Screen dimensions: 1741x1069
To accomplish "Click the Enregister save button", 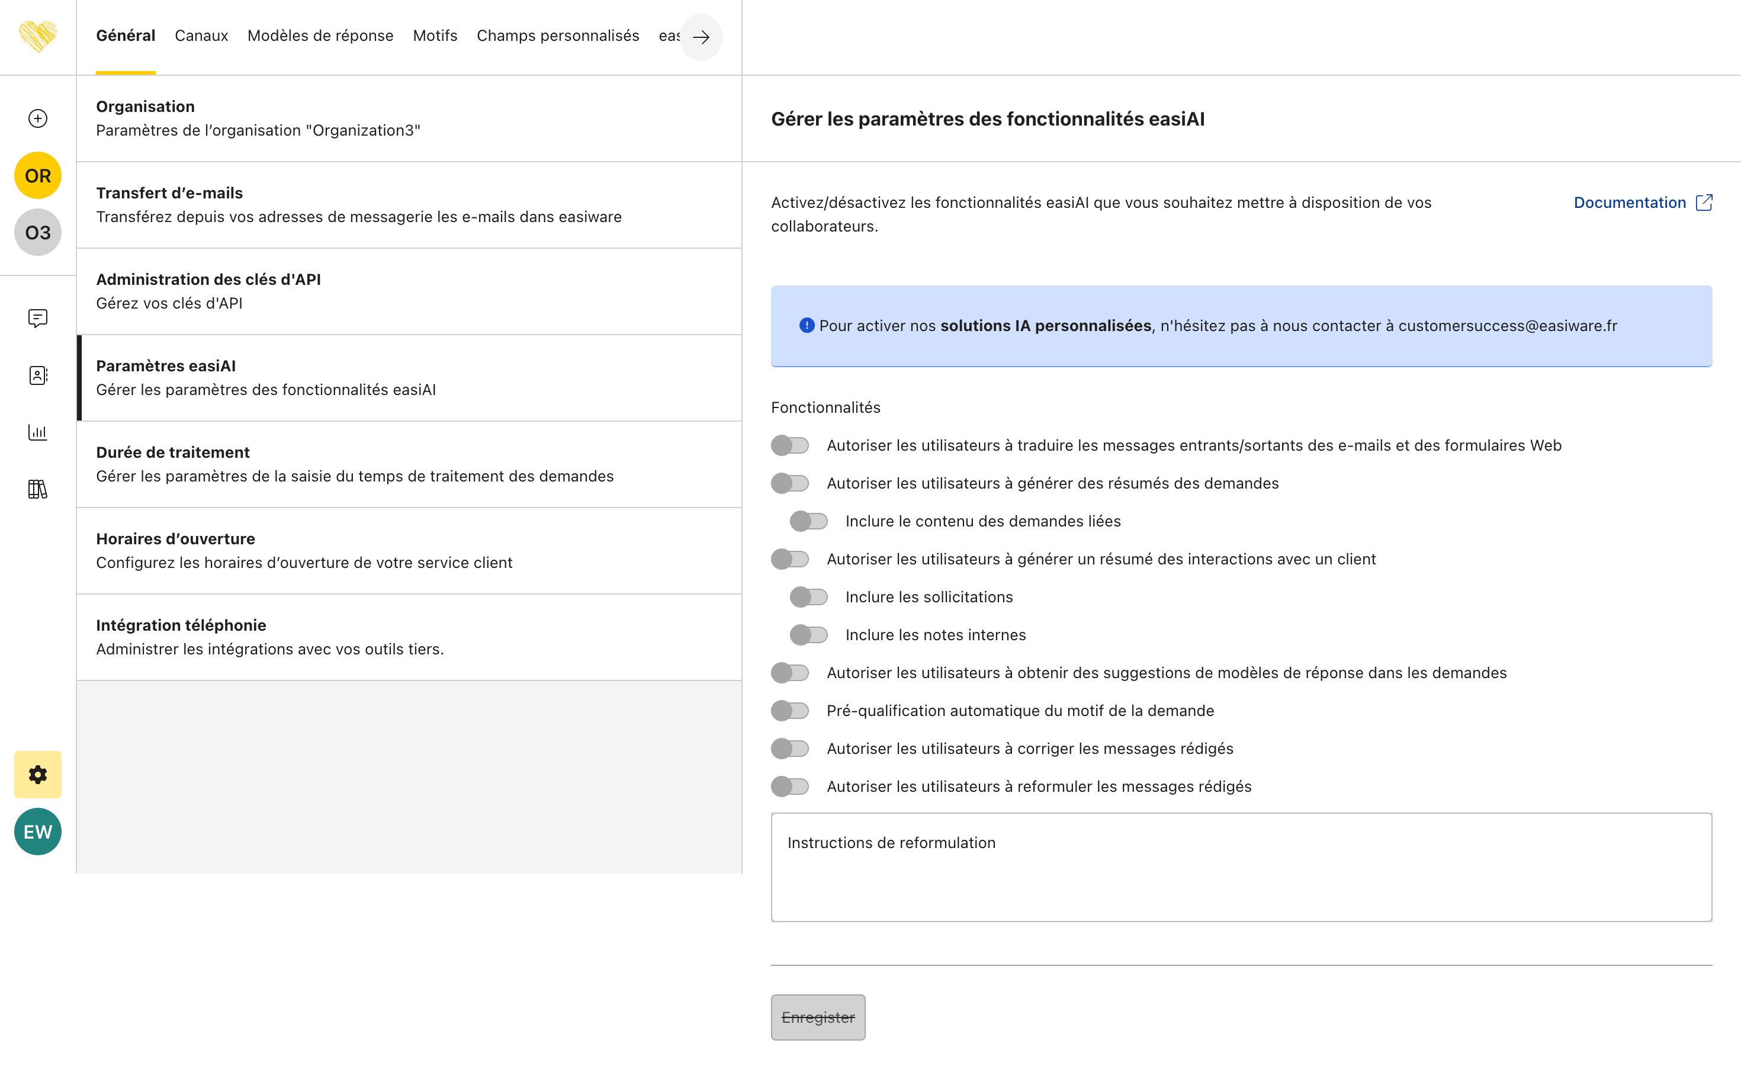I will 818,1017.
